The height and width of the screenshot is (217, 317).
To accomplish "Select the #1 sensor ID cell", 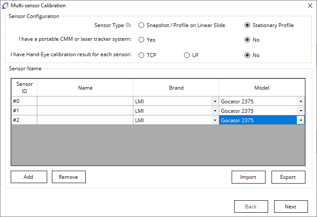I will point(24,111).
